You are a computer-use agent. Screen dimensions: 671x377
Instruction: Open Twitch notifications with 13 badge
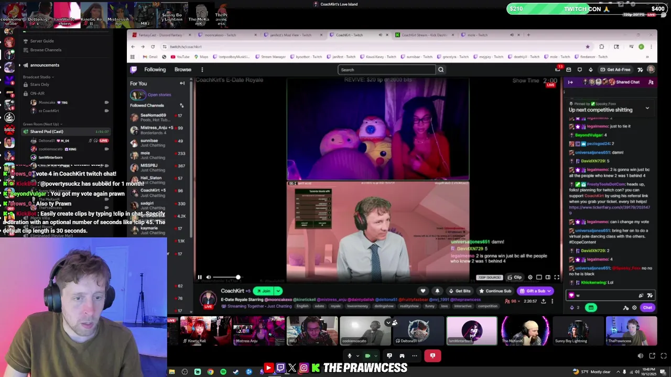tap(558, 69)
